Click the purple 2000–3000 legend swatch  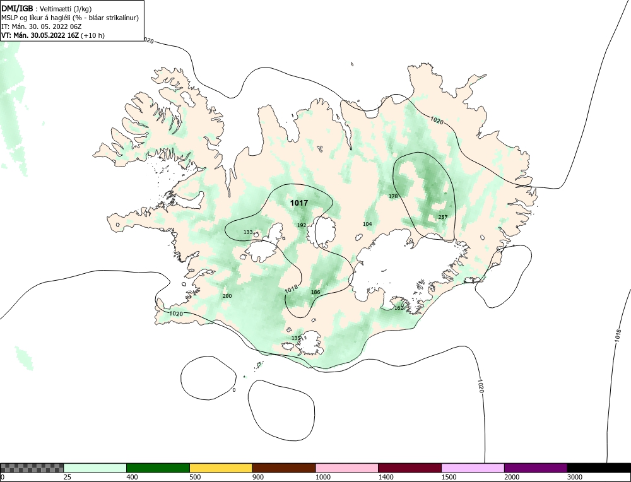[536, 467]
